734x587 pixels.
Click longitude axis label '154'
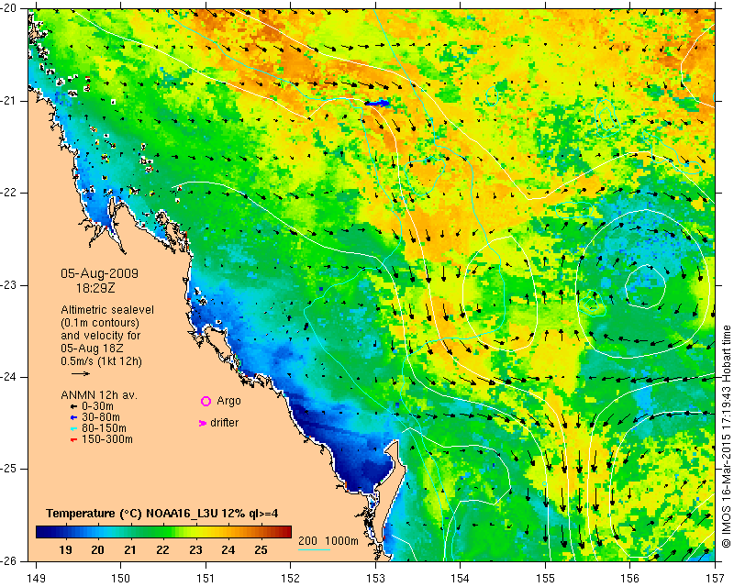(x=461, y=579)
